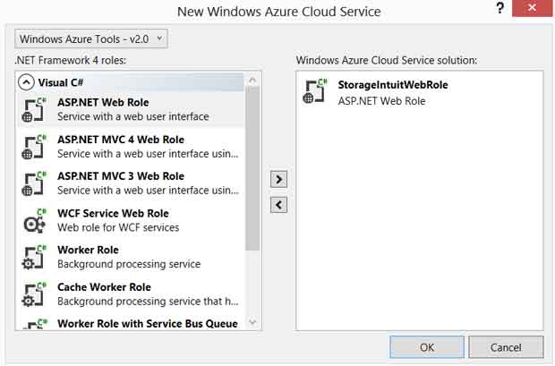Click 'Service with a web user interface' description
The width and height of the screenshot is (555, 366).
point(133,117)
